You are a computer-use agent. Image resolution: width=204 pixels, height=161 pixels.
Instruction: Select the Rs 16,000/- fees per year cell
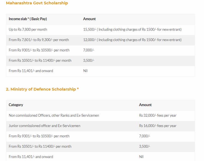(x=158, y=126)
